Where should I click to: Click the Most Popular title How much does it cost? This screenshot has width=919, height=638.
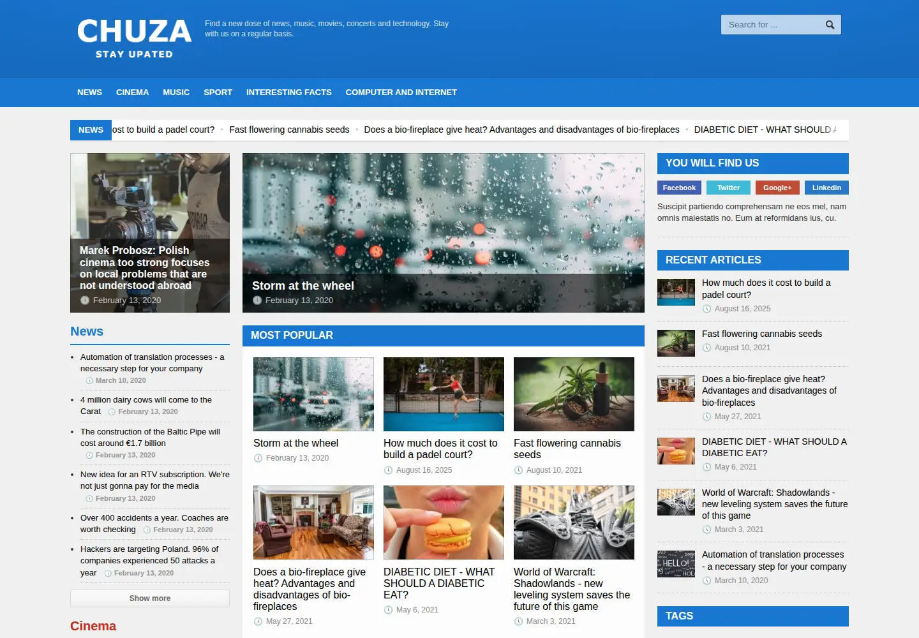(x=440, y=449)
